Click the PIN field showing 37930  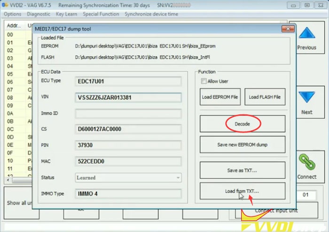[128, 145]
